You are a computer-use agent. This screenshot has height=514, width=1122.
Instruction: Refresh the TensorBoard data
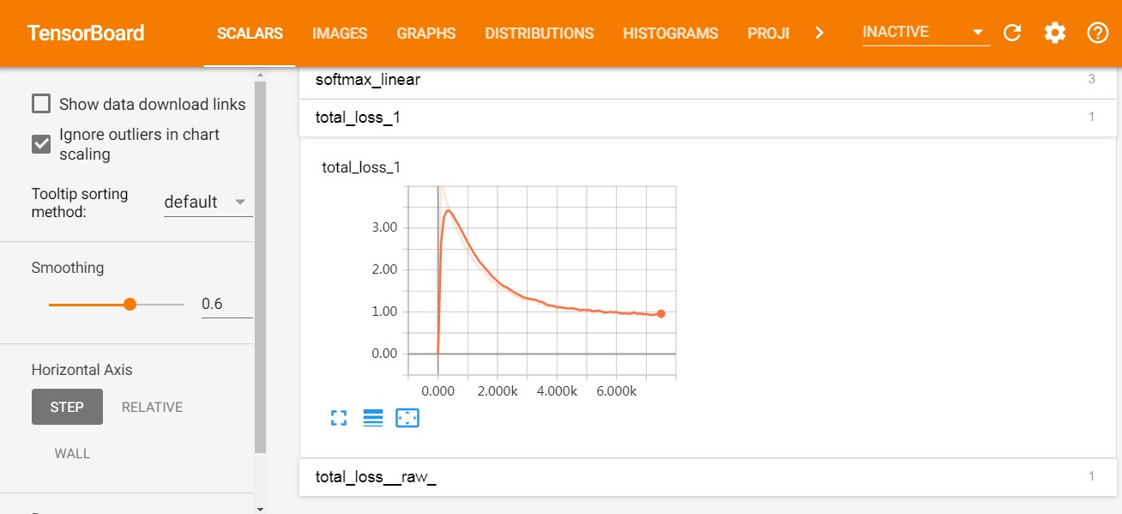1012,32
